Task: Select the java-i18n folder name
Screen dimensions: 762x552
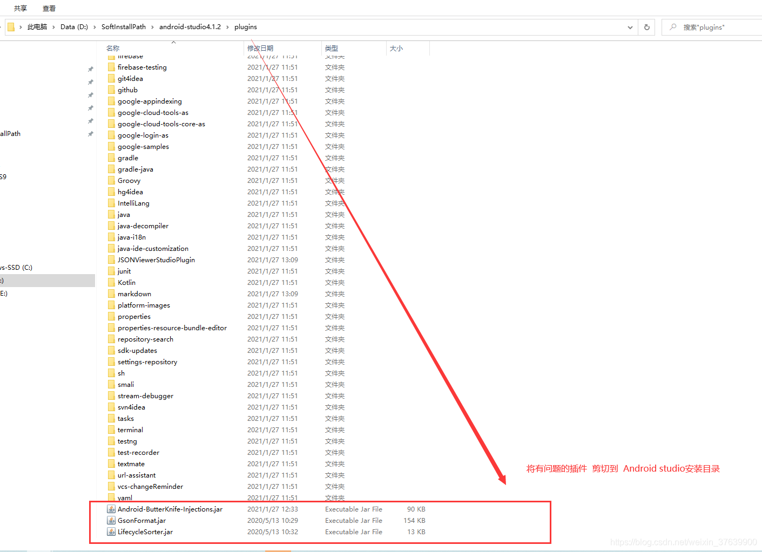Action: click(x=132, y=237)
